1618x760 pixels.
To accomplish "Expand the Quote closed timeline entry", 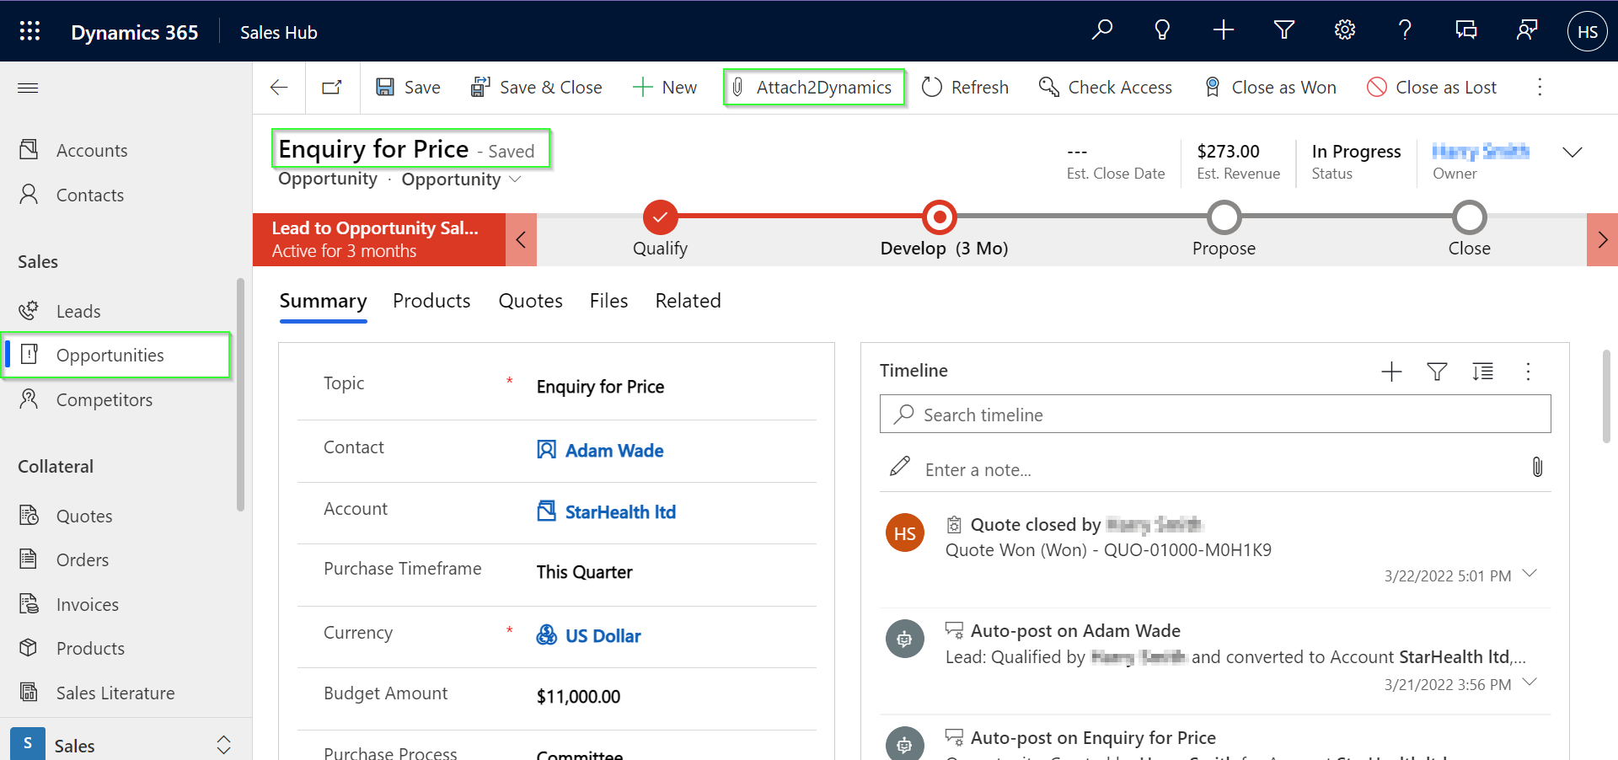I will coord(1530,574).
